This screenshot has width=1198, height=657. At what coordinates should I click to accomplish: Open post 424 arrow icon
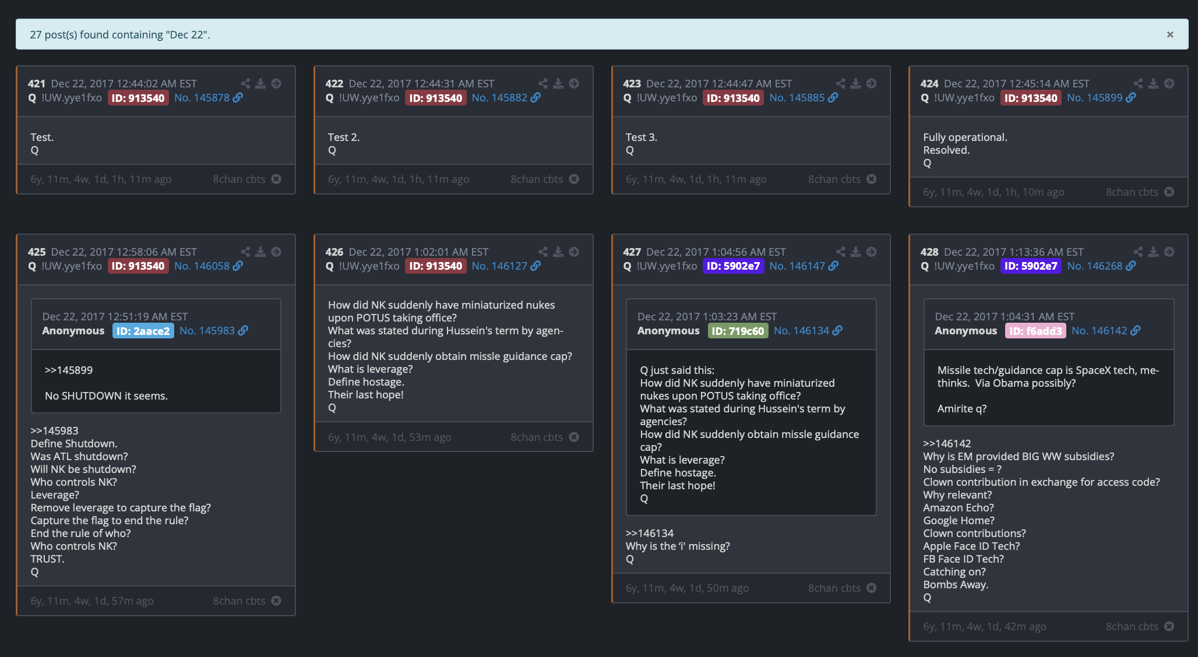tap(1169, 84)
